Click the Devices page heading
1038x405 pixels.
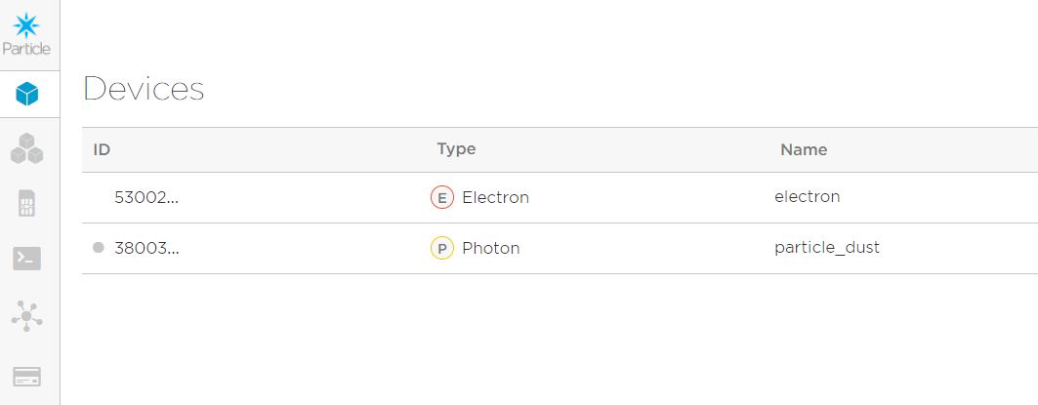144,89
